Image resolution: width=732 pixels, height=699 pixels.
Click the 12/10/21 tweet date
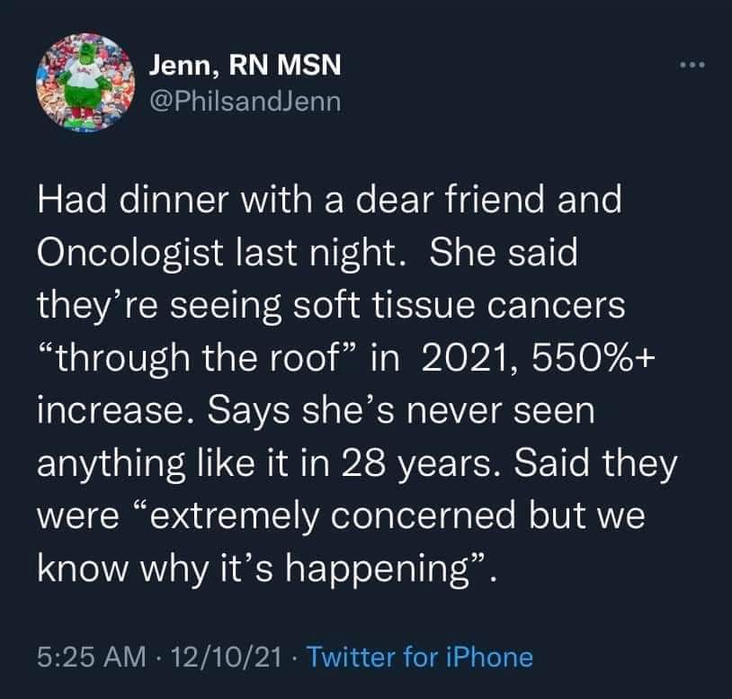click(x=211, y=657)
